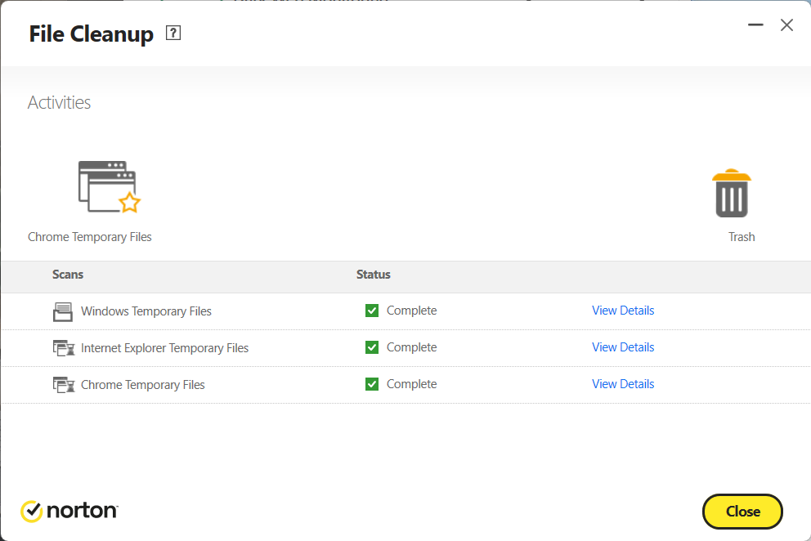View details for Chrome Temporary Files
The image size is (811, 541).
coord(623,384)
